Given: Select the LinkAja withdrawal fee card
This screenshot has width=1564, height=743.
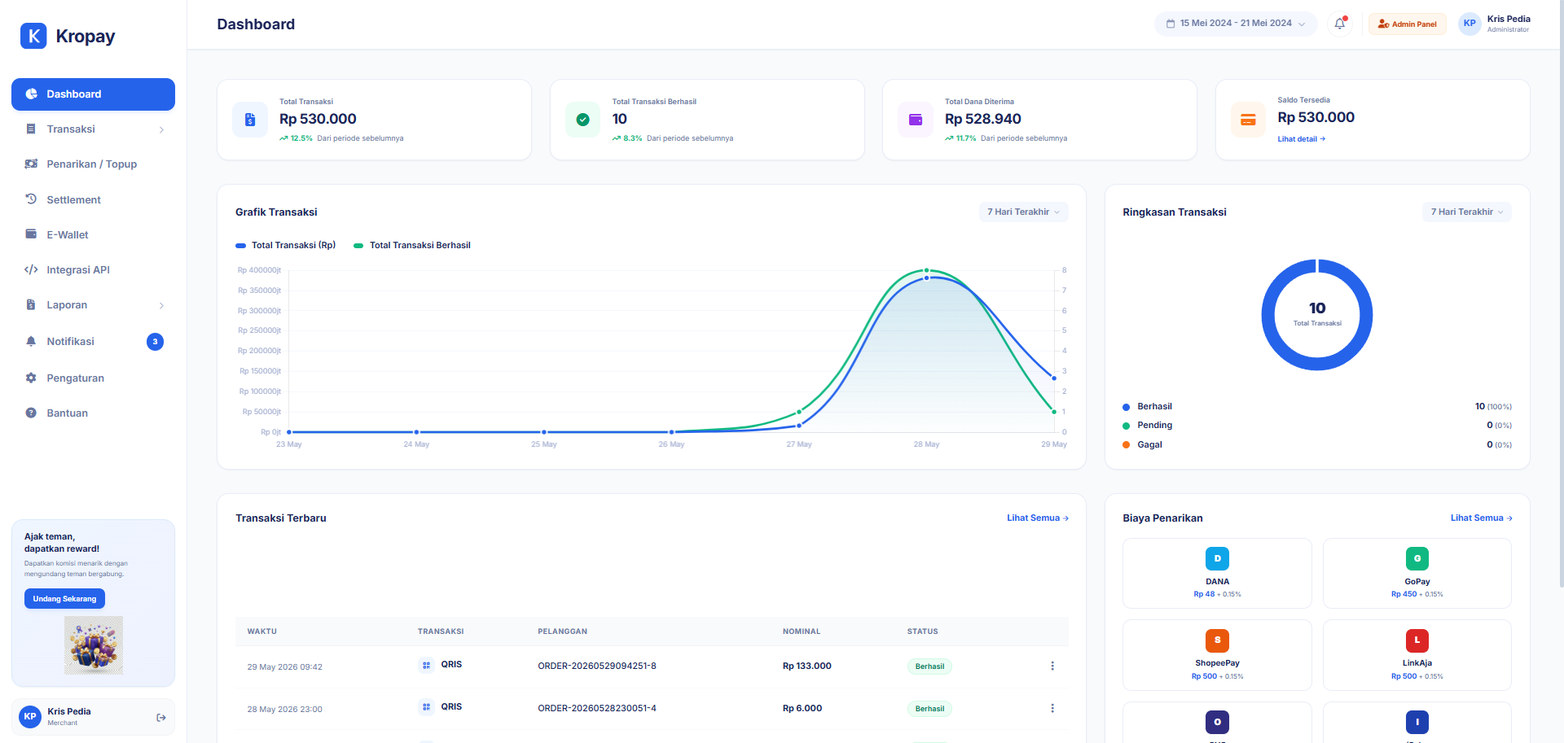Looking at the screenshot, I should (x=1417, y=655).
